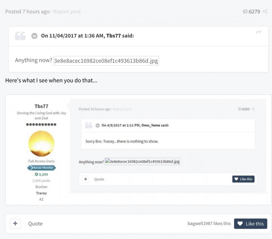Click the large "Like this" heart button
The width and height of the screenshot is (272, 239).
coord(250,224)
